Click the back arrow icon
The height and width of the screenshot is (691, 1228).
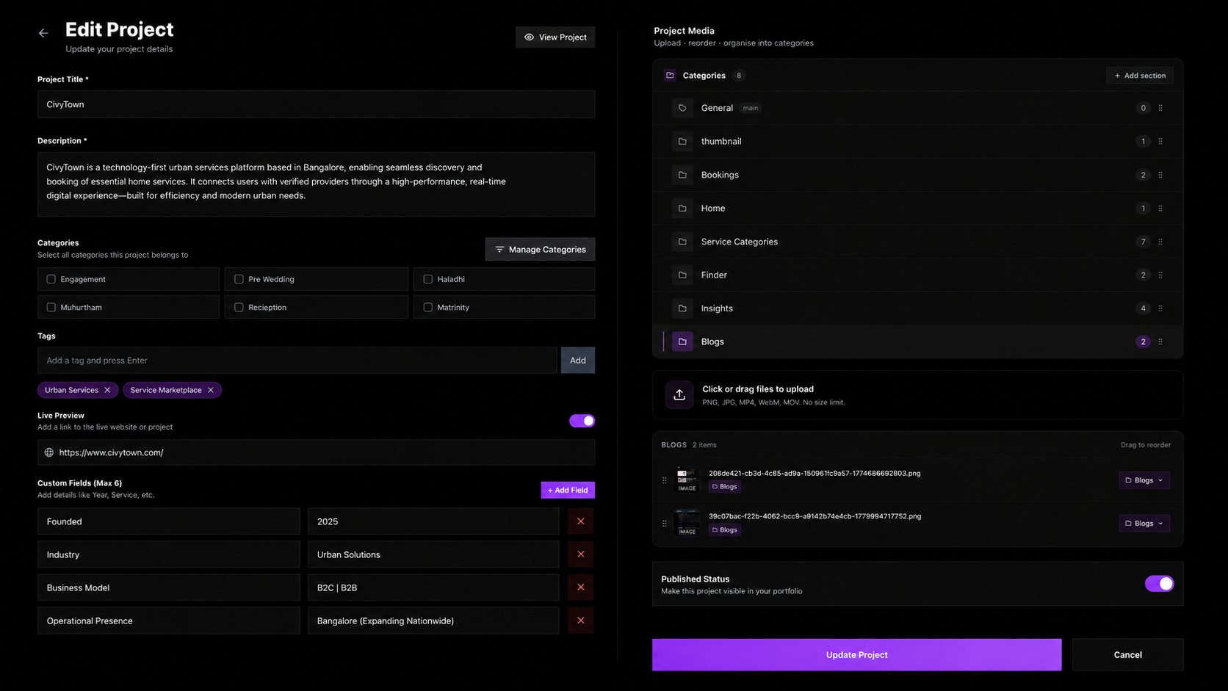(x=43, y=33)
